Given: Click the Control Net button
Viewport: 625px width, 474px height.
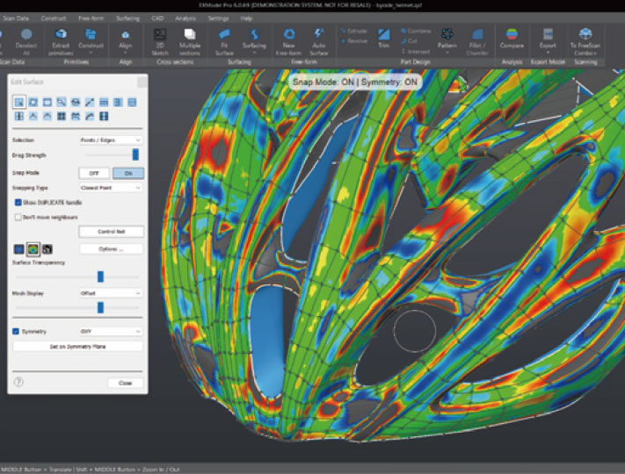Looking at the screenshot, I should (110, 232).
